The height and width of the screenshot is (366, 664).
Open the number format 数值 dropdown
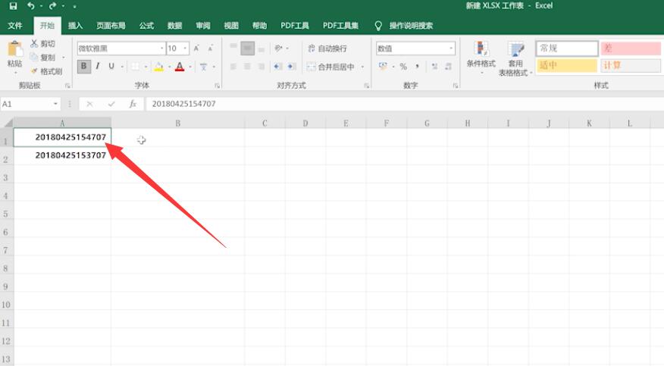point(451,48)
